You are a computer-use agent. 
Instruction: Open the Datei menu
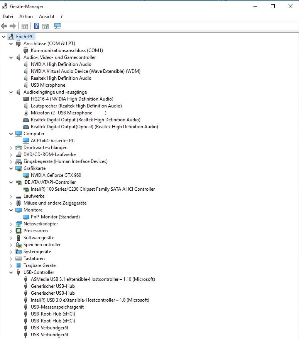click(x=8, y=17)
